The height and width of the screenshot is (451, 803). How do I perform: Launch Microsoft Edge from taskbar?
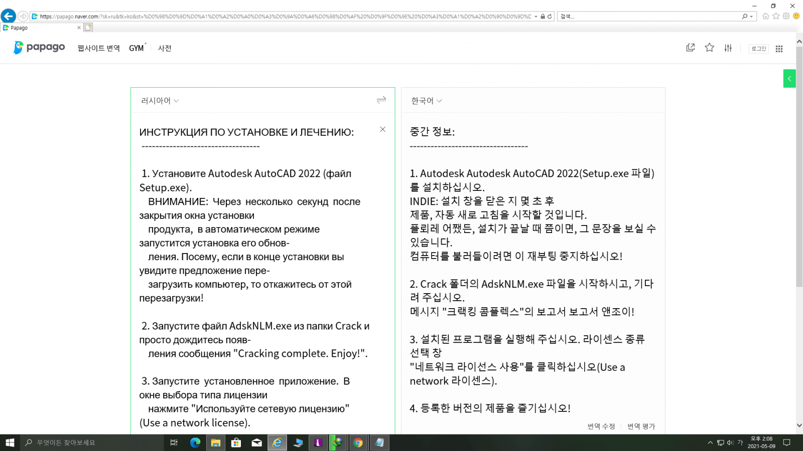pyautogui.click(x=195, y=442)
